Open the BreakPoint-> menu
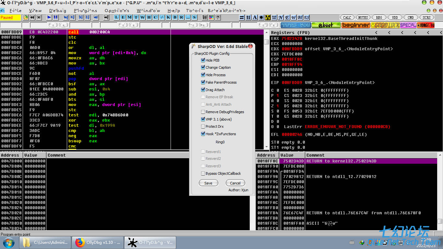The width and height of the screenshot is (443, 249). [227, 10]
